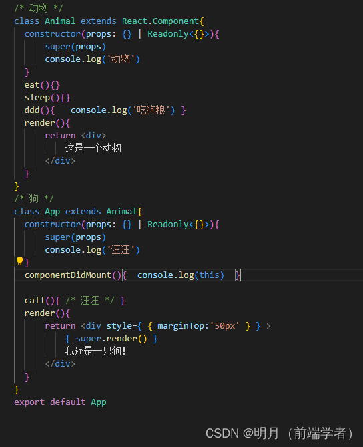Viewport: 363px width, 447px height.
Task: Select 'Animal' in class Animal declaration
Action: click(x=60, y=21)
